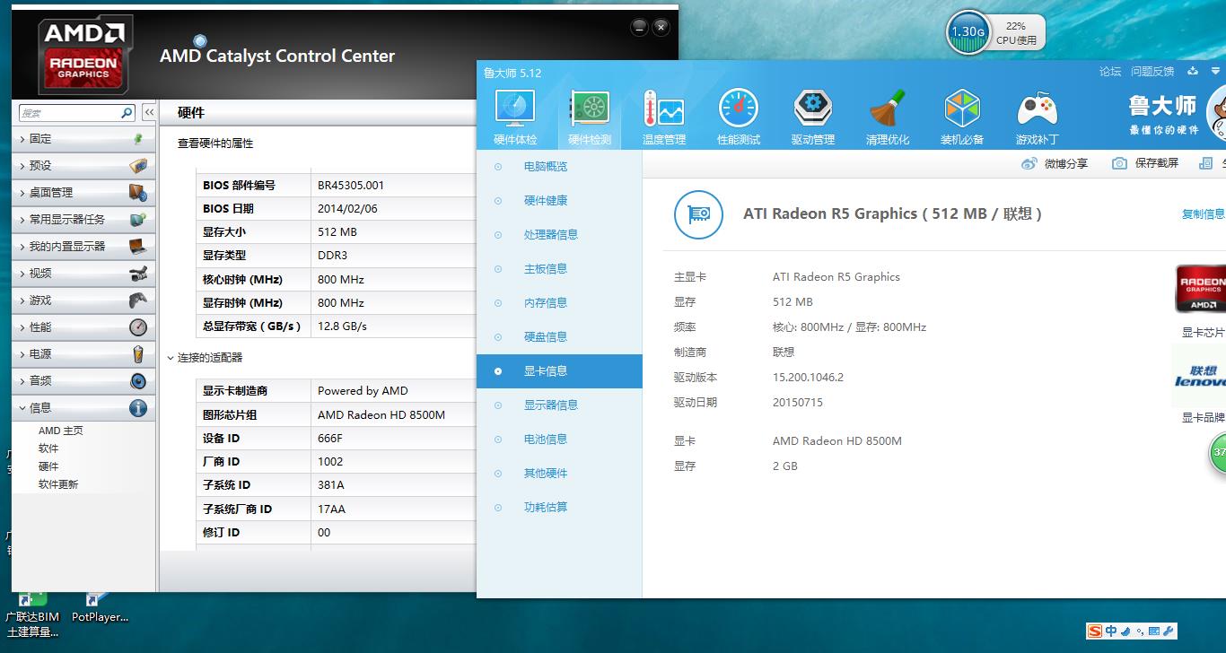Open 硬件体检 hardware checkup in Lu Master

pyautogui.click(x=515, y=118)
